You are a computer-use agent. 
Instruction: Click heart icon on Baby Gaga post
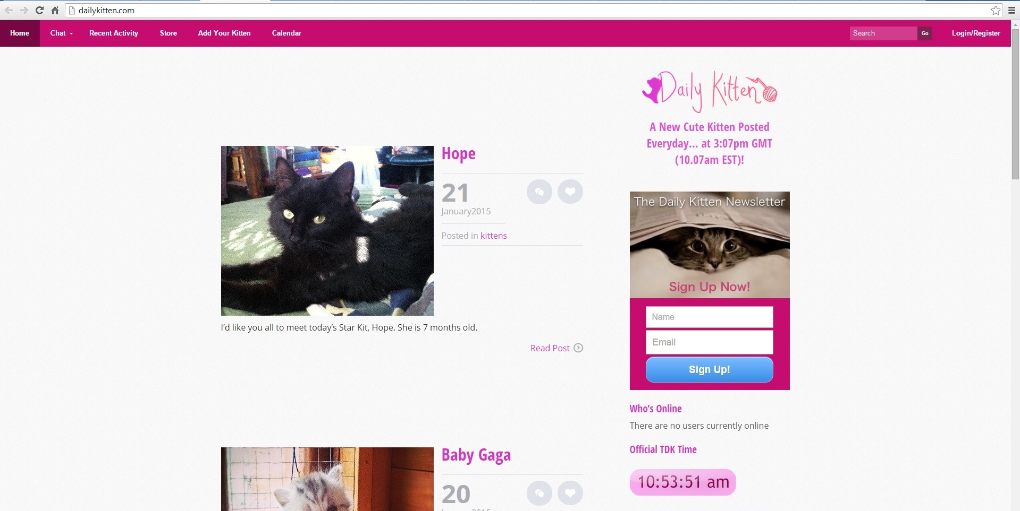click(570, 493)
